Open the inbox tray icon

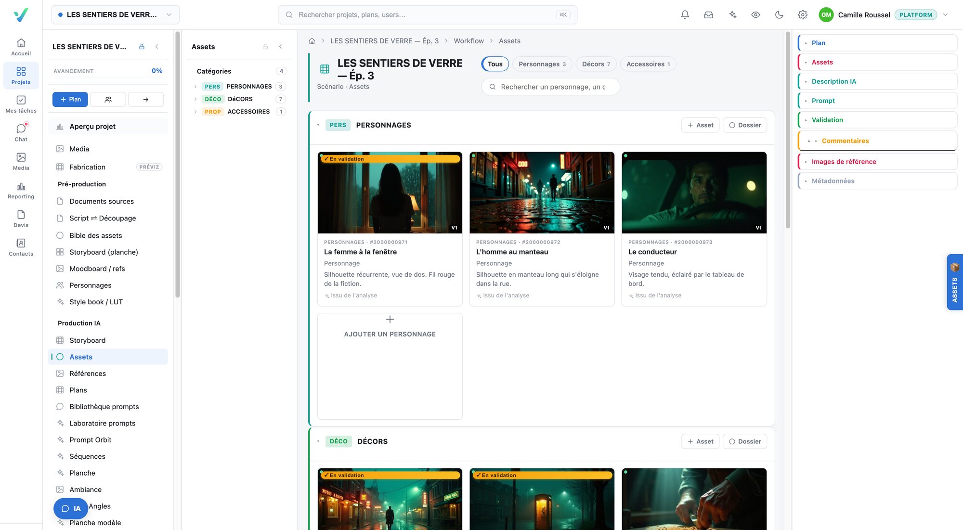pos(708,15)
